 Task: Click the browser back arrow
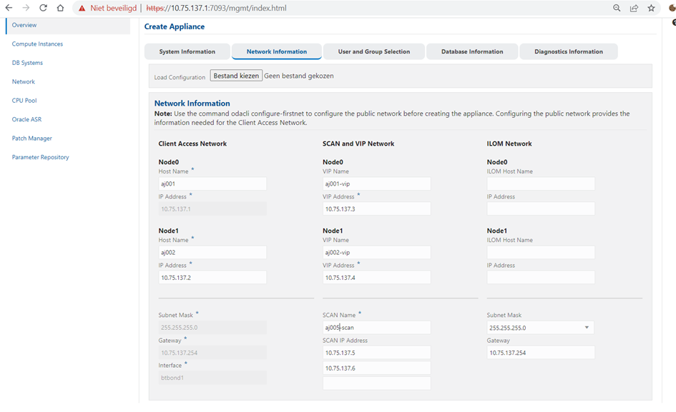(9, 9)
